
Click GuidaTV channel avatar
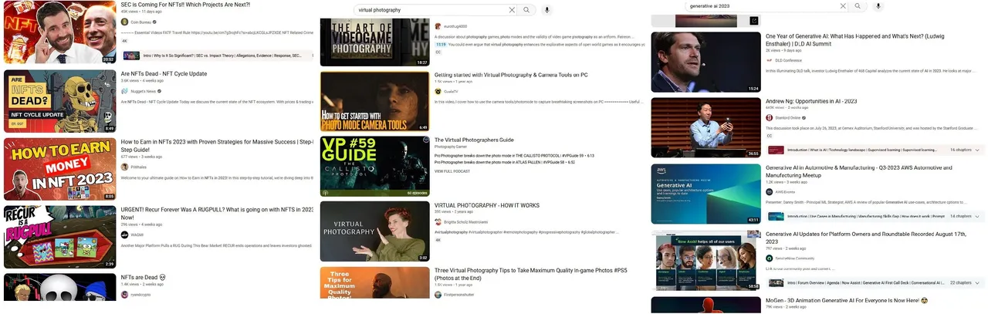tap(438, 91)
